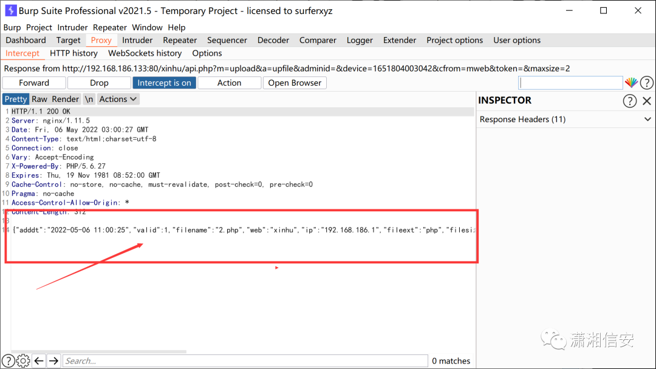Toggle the Intercept is on button
This screenshot has height=369, width=656.
click(x=164, y=83)
